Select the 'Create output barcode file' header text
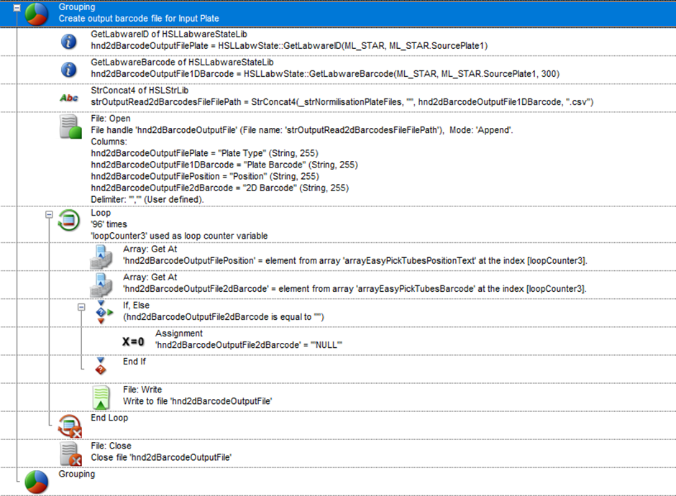Viewport: 676px width, 496px height. tap(139, 18)
